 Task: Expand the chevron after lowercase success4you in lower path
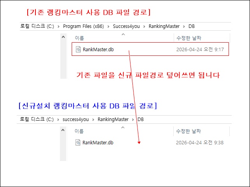click(94, 119)
